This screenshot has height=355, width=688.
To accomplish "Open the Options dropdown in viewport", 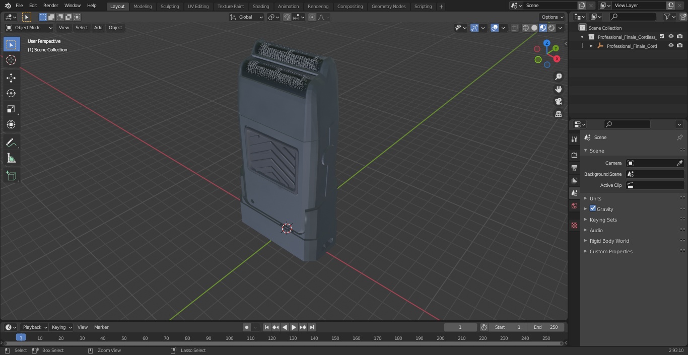I will [552, 17].
